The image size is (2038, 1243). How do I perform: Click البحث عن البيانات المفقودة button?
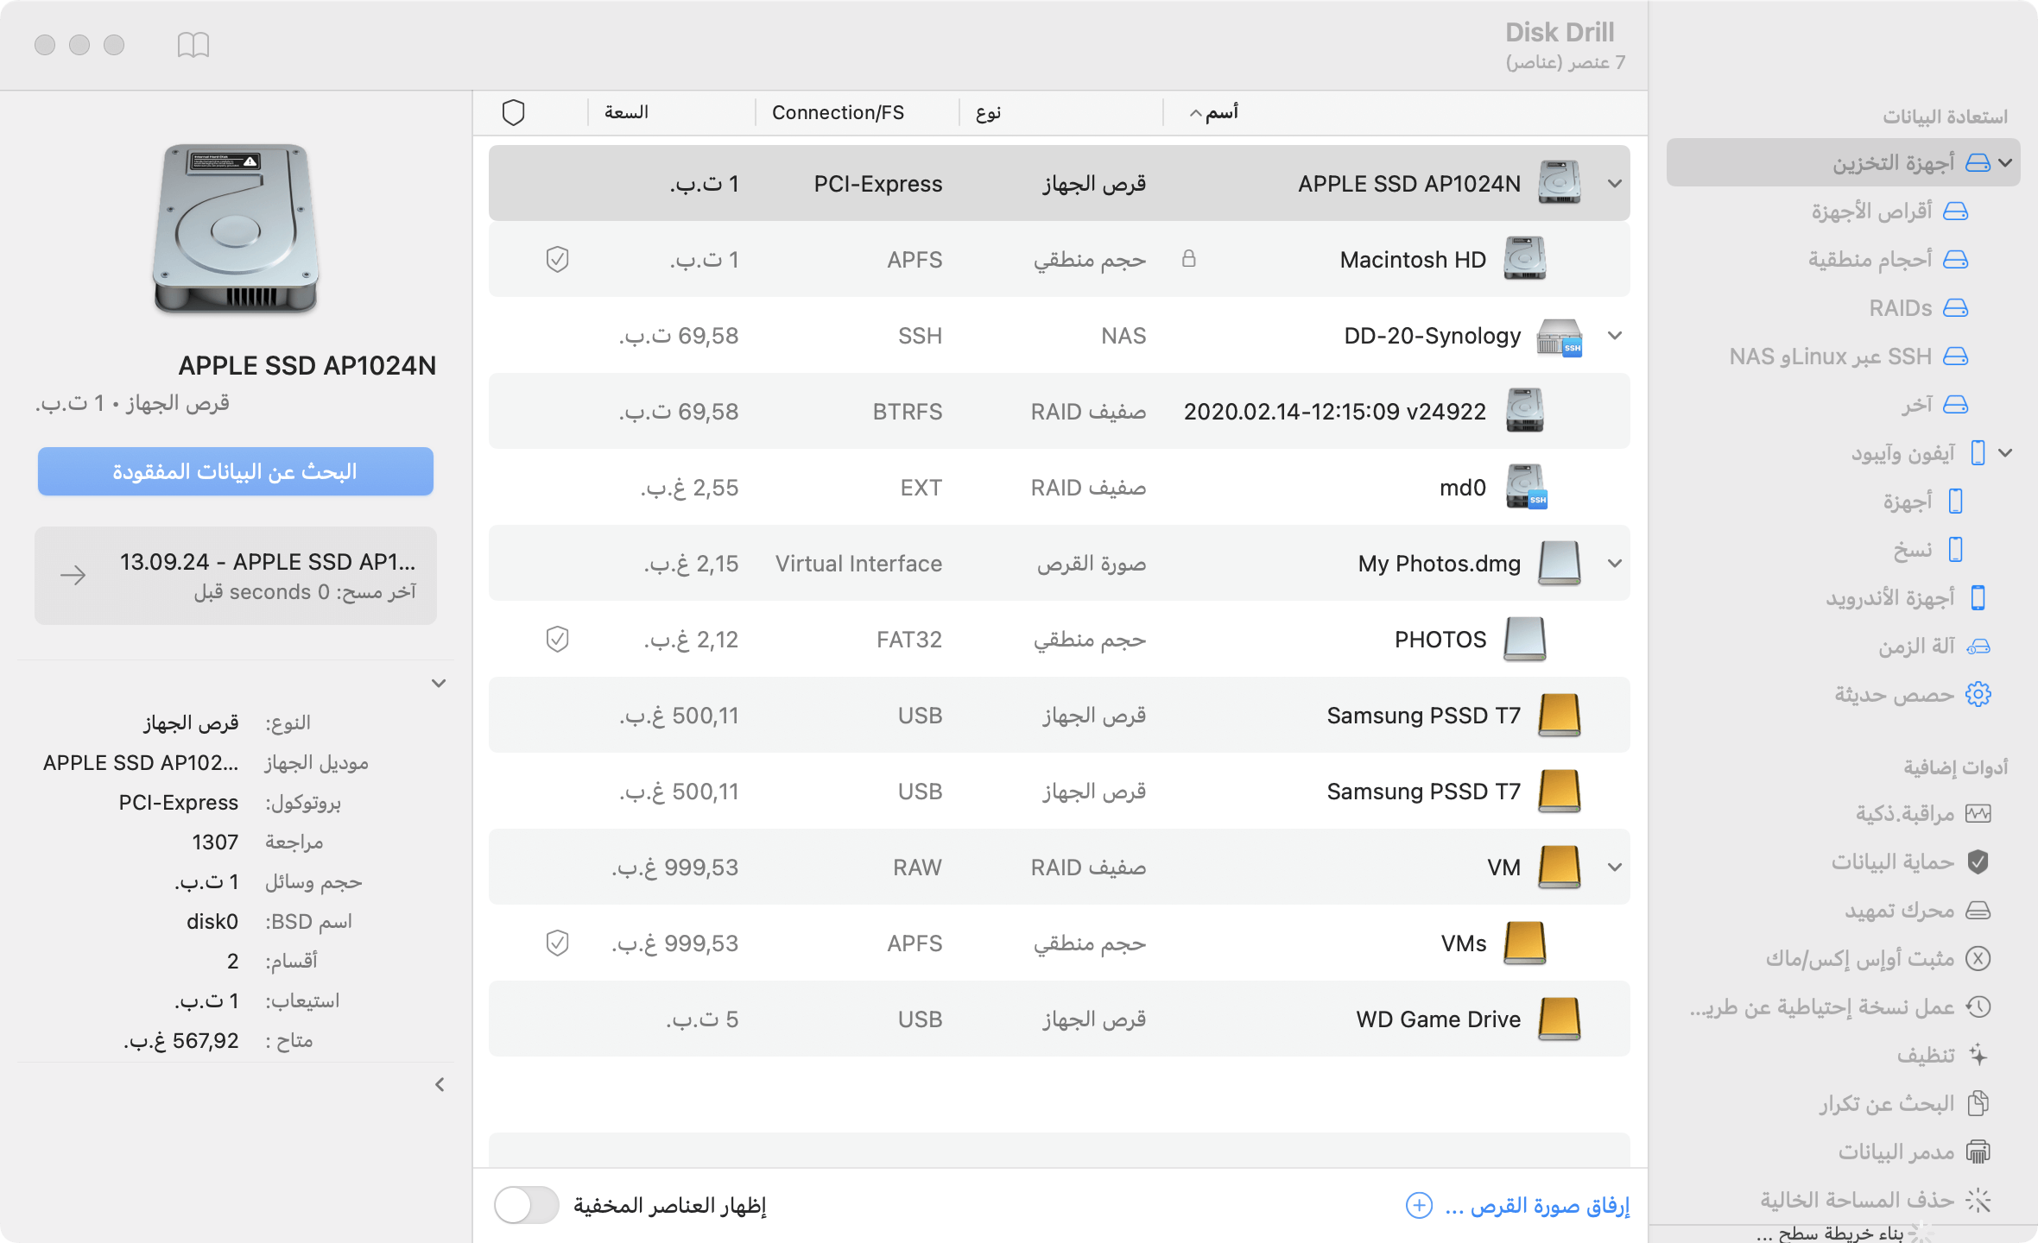236,471
